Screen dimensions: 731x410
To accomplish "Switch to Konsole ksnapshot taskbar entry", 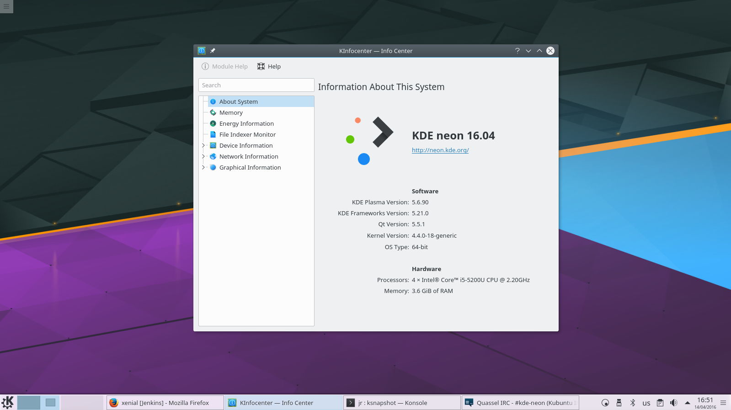I will click(x=402, y=403).
